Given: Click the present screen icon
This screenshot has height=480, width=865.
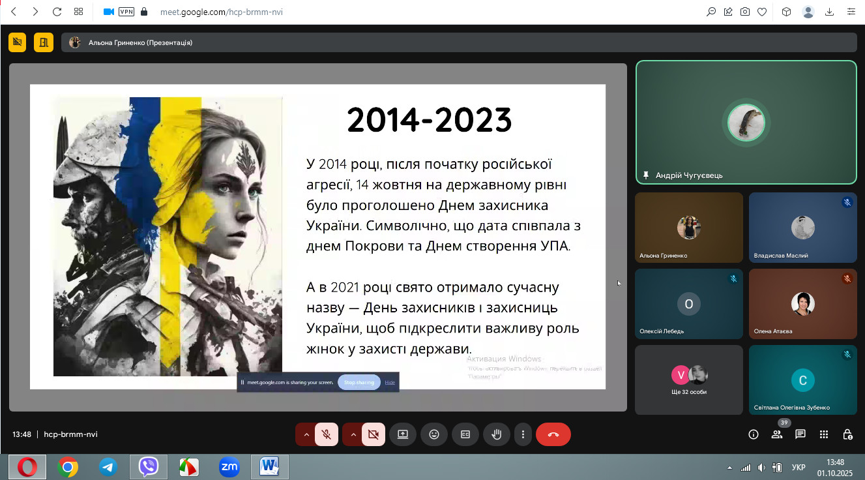Looking at the screenshot, I should pyautogui.click(x=402, y=434).
